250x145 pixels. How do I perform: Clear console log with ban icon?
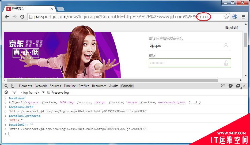point(6,92)
